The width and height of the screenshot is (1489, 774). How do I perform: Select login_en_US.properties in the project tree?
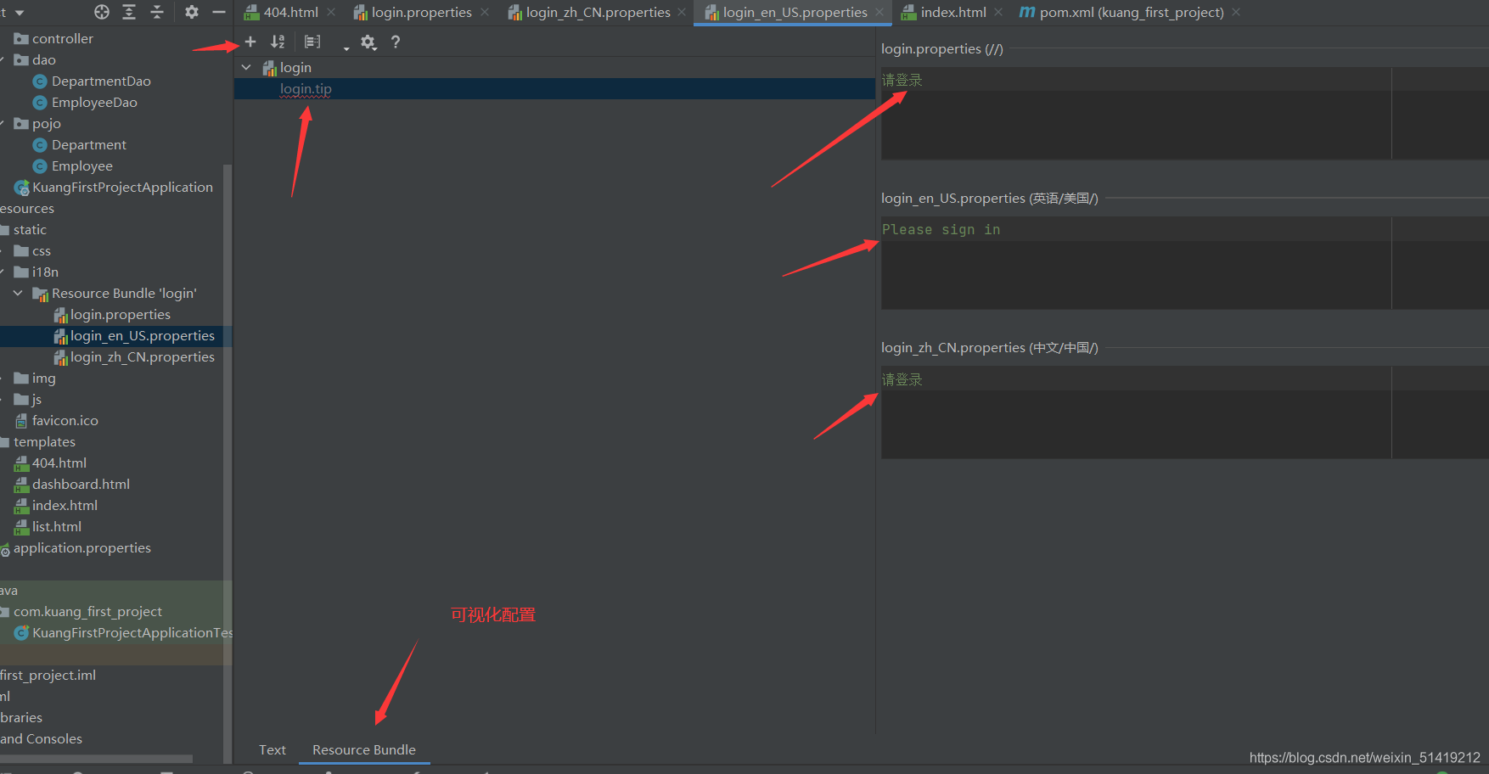(x=143, y=335)
